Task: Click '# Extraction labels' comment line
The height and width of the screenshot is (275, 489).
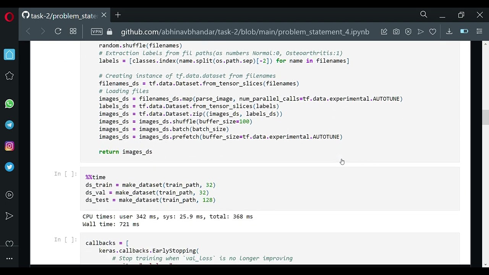Action: click(220, 53)
